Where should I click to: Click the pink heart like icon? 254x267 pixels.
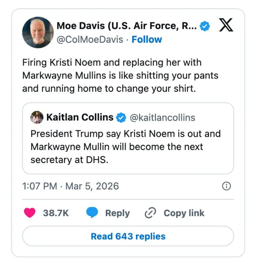pos(30,213)
